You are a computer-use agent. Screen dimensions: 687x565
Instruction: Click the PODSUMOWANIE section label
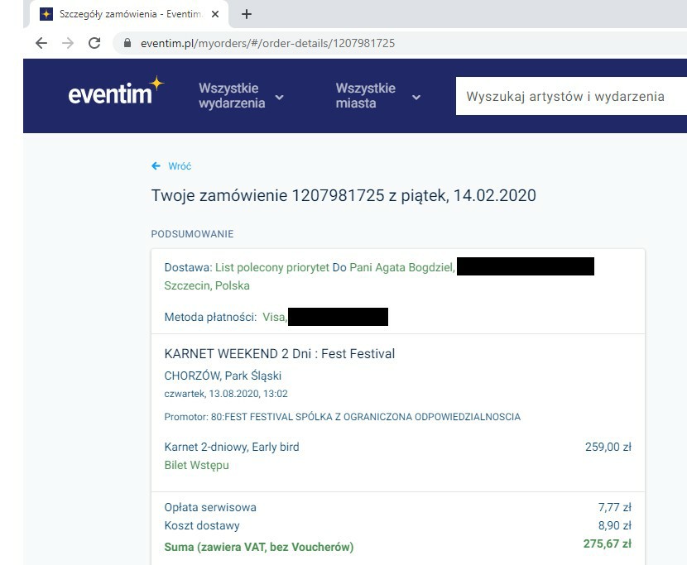tap(192, 234)
